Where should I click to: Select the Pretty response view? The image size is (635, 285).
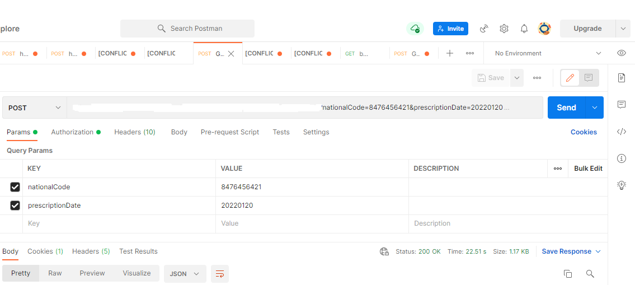tap(21, 273)
